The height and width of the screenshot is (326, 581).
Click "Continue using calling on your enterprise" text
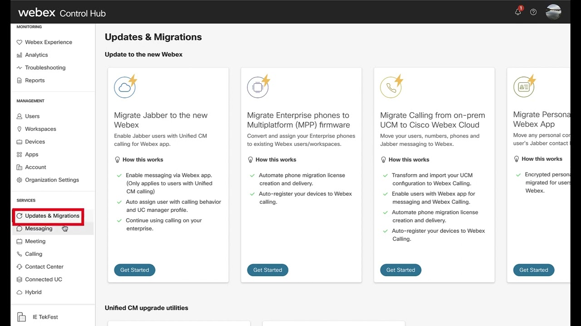[164, 225]
